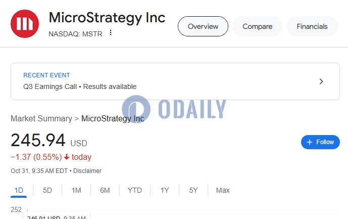Click the red down arrow icon
Image resolution: width=348 pixels, height=219 pixels.
67,157
